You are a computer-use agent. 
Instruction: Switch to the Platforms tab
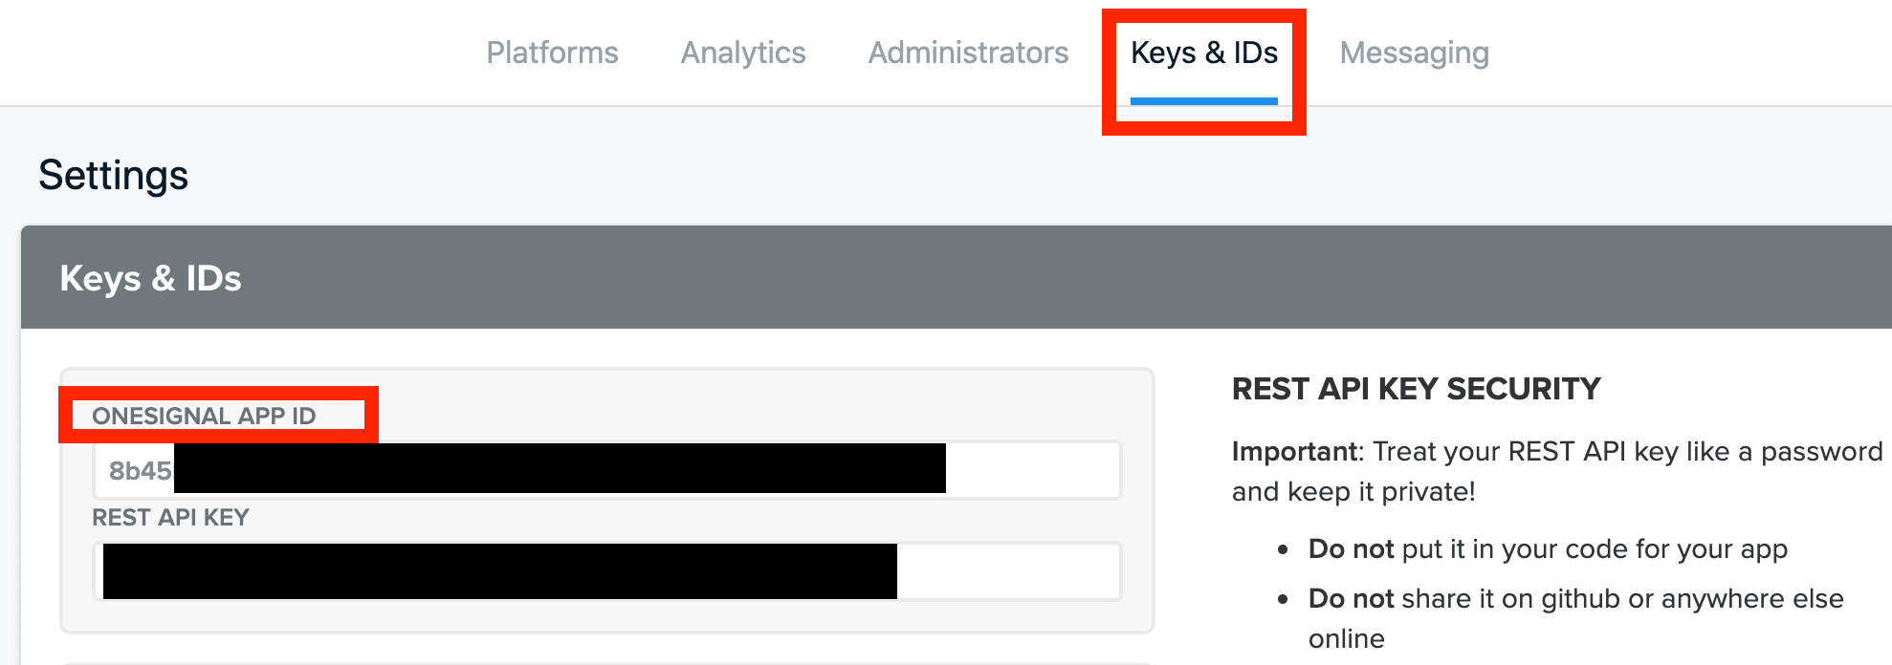click(552, 53)
